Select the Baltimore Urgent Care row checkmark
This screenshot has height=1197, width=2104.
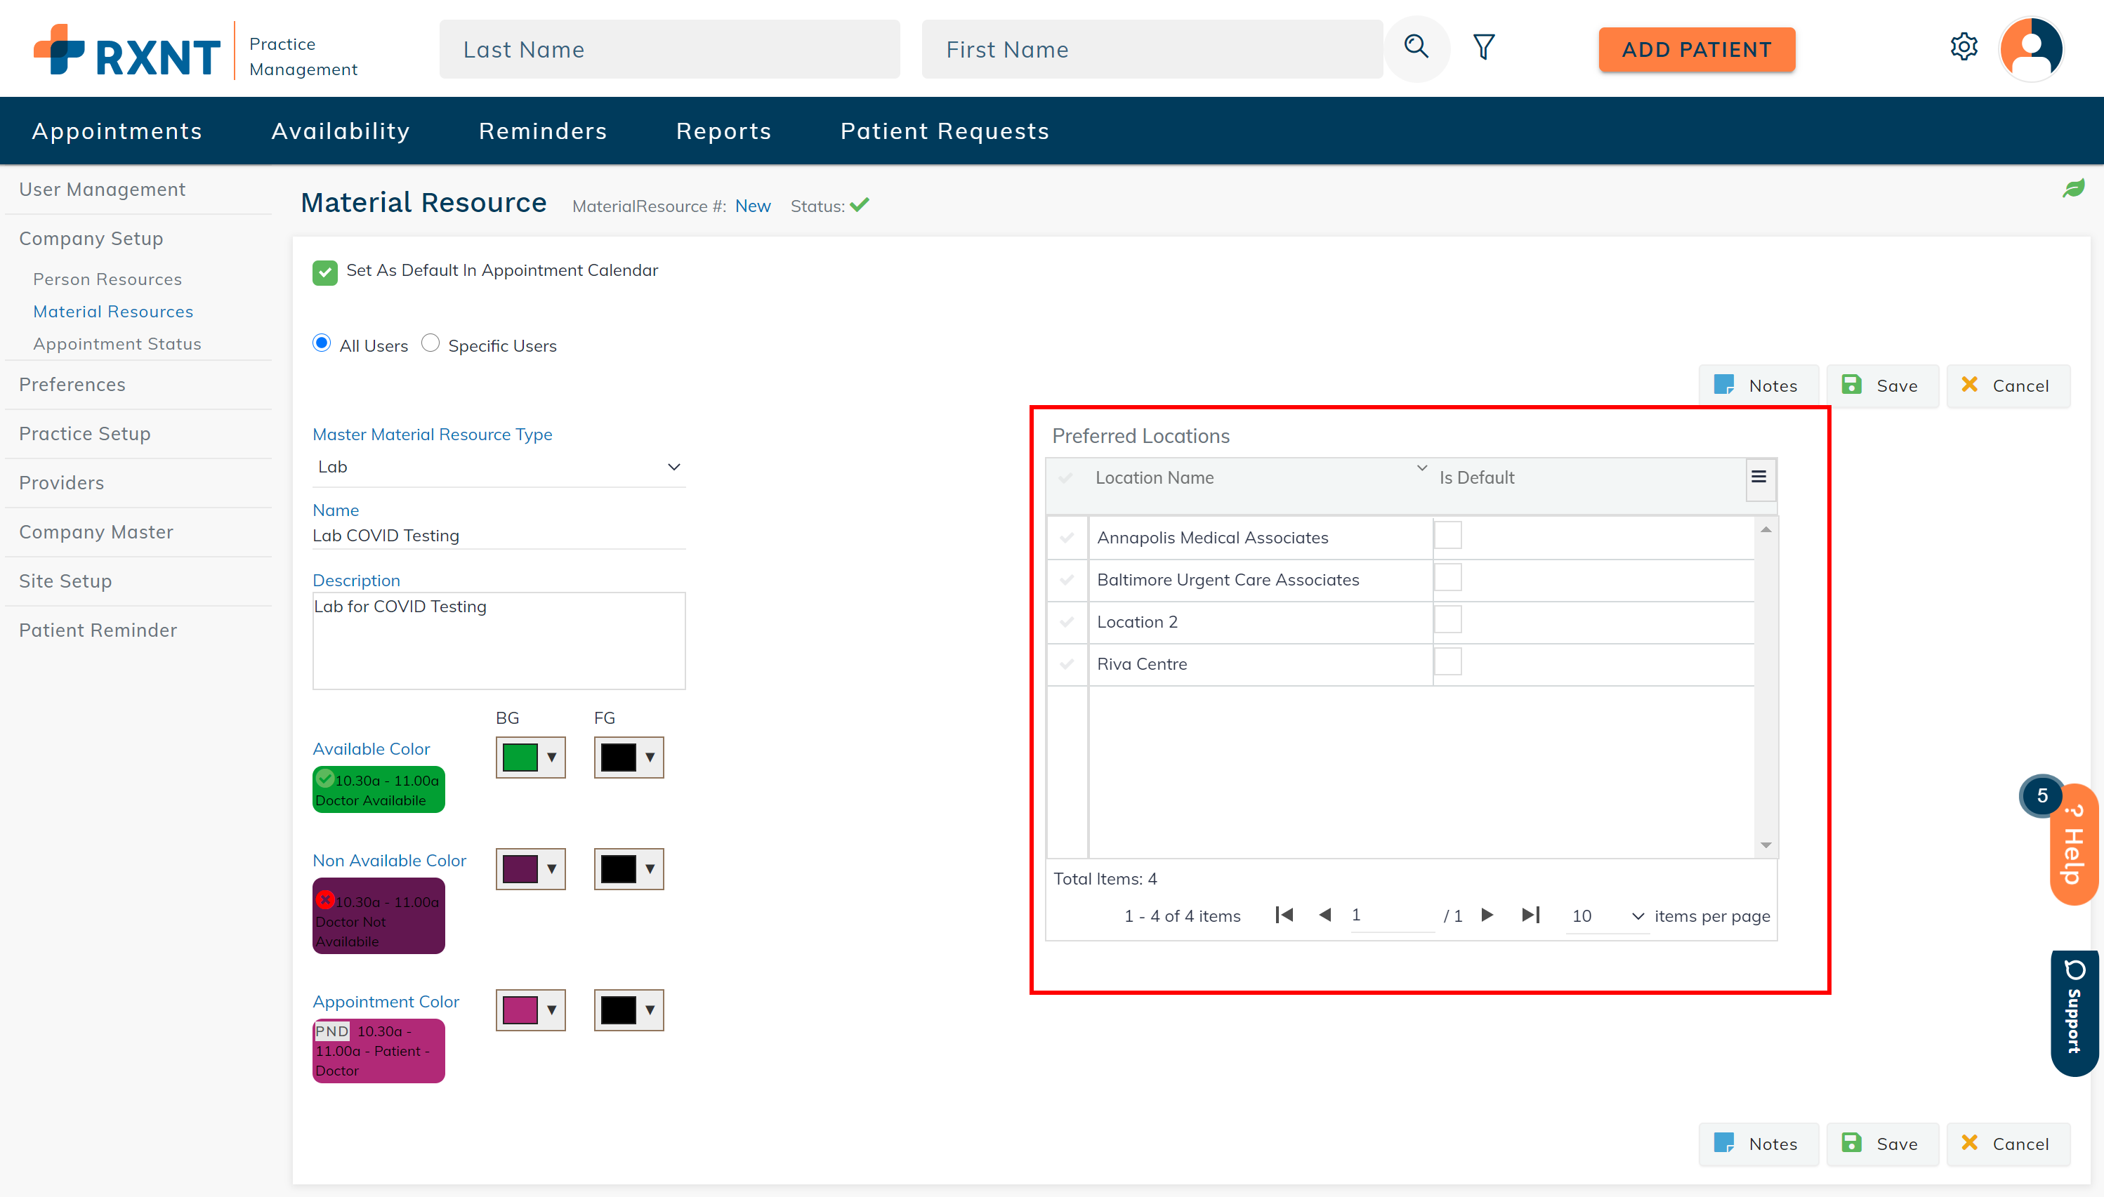click(1066, 580)
